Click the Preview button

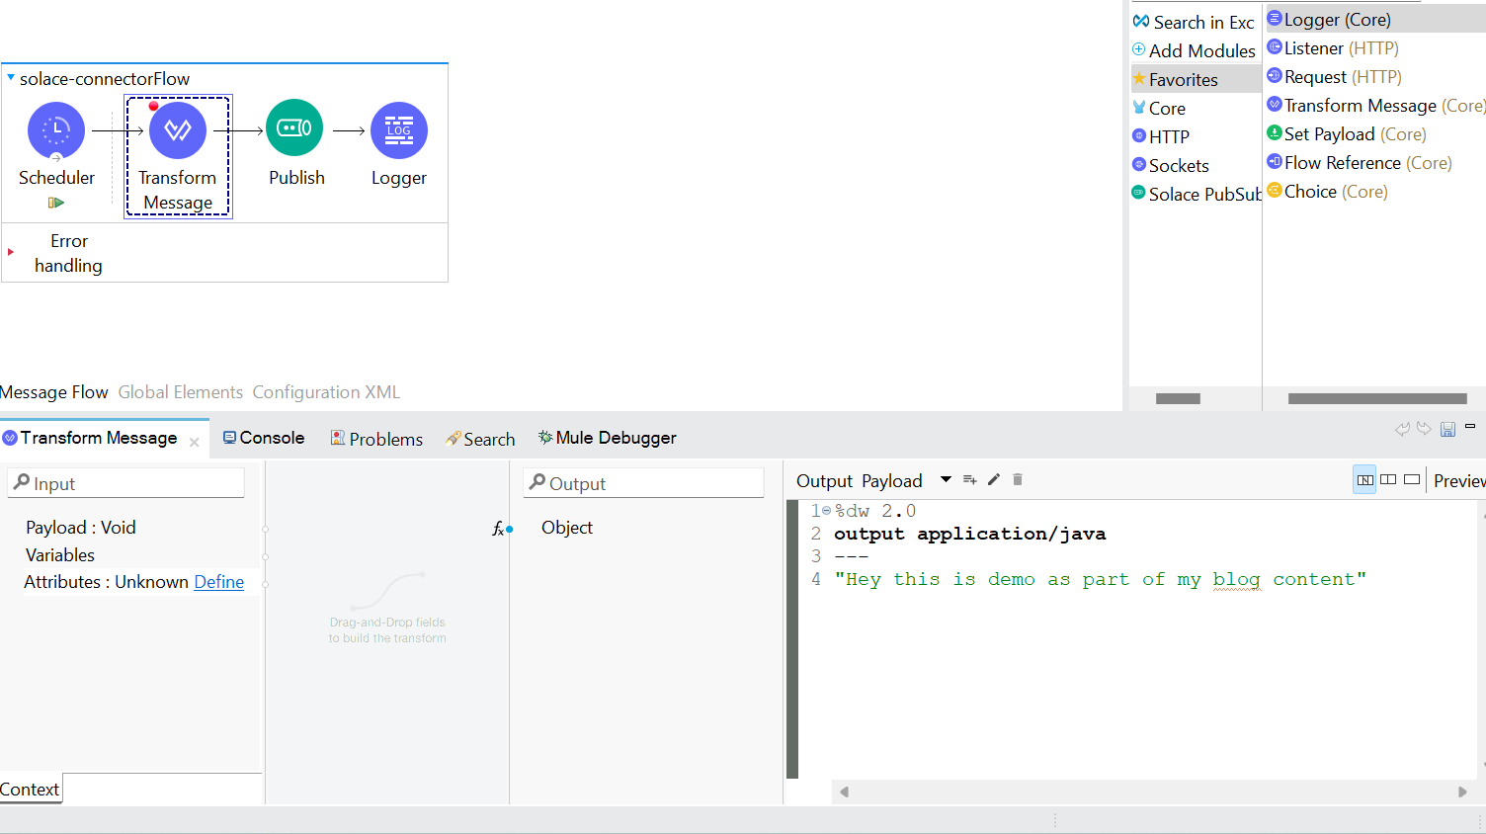(1458, 481)
